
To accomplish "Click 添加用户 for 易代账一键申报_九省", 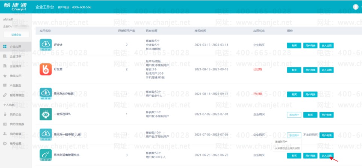I will tap(294, 135).
